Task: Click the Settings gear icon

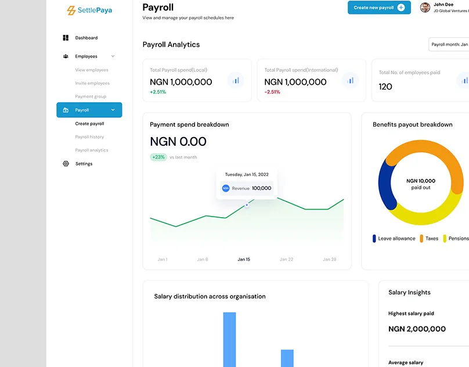Action: [66, 164]
